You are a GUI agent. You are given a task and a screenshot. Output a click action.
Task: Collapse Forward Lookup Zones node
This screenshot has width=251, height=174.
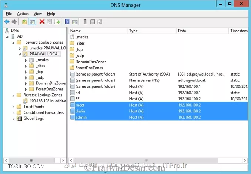point(14,43)
